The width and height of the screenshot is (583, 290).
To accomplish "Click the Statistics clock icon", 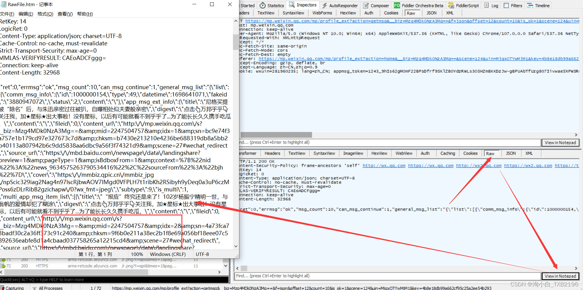I will [x=263, y=5].
